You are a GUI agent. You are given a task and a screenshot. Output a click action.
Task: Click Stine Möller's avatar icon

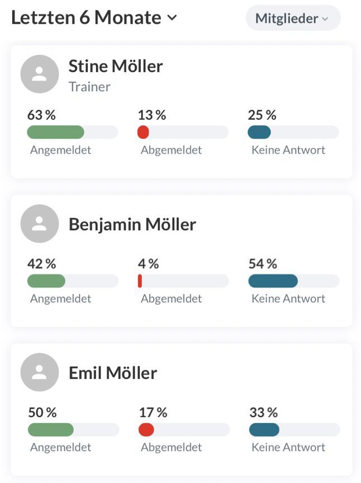coord(39,74)
